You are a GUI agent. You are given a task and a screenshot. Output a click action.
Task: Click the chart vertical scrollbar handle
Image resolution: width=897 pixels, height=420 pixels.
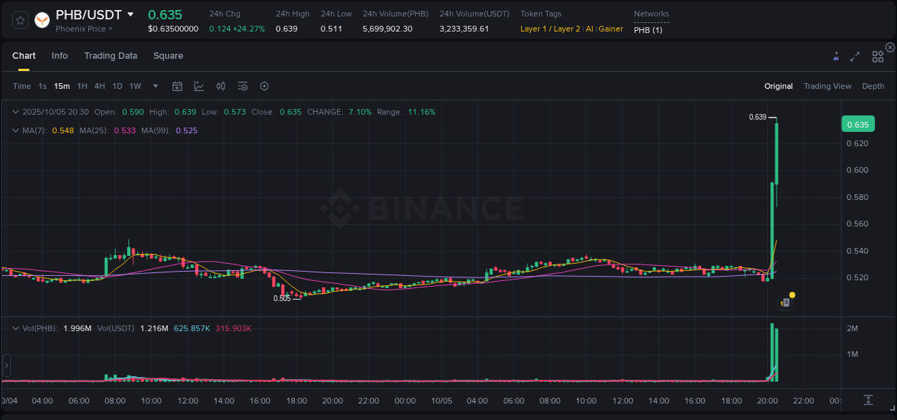click(6, 366)
